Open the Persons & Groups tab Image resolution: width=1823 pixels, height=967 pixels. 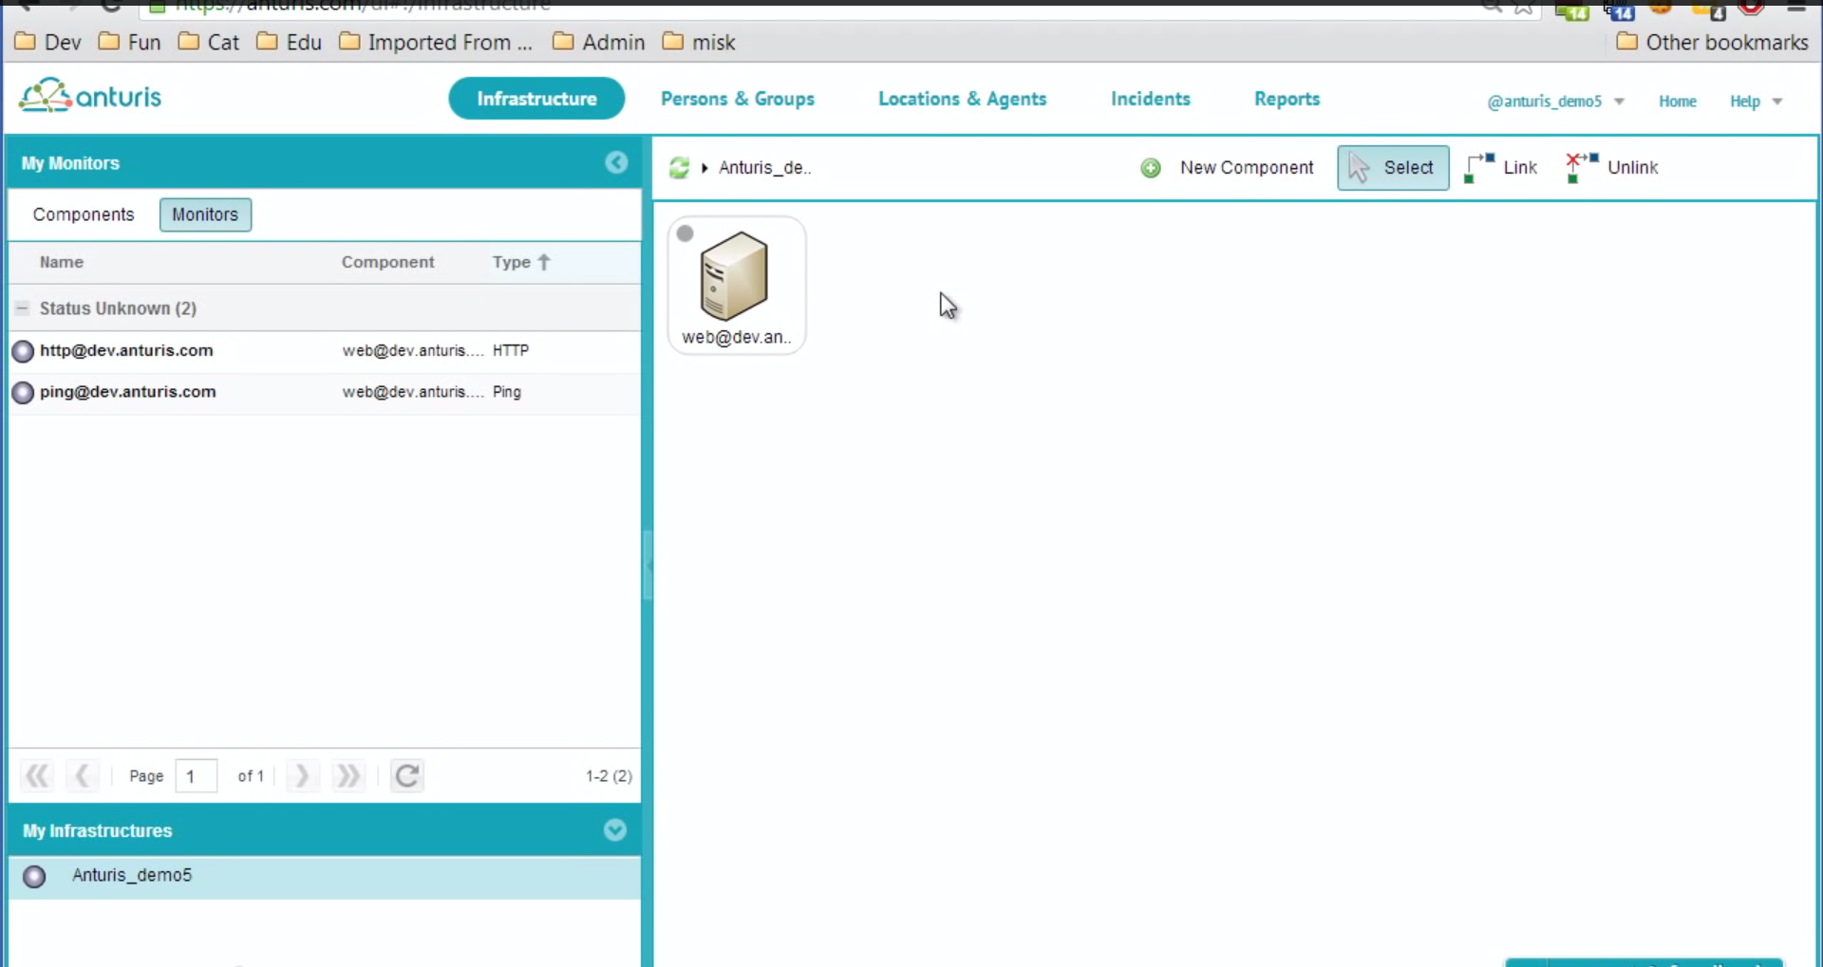738,99
